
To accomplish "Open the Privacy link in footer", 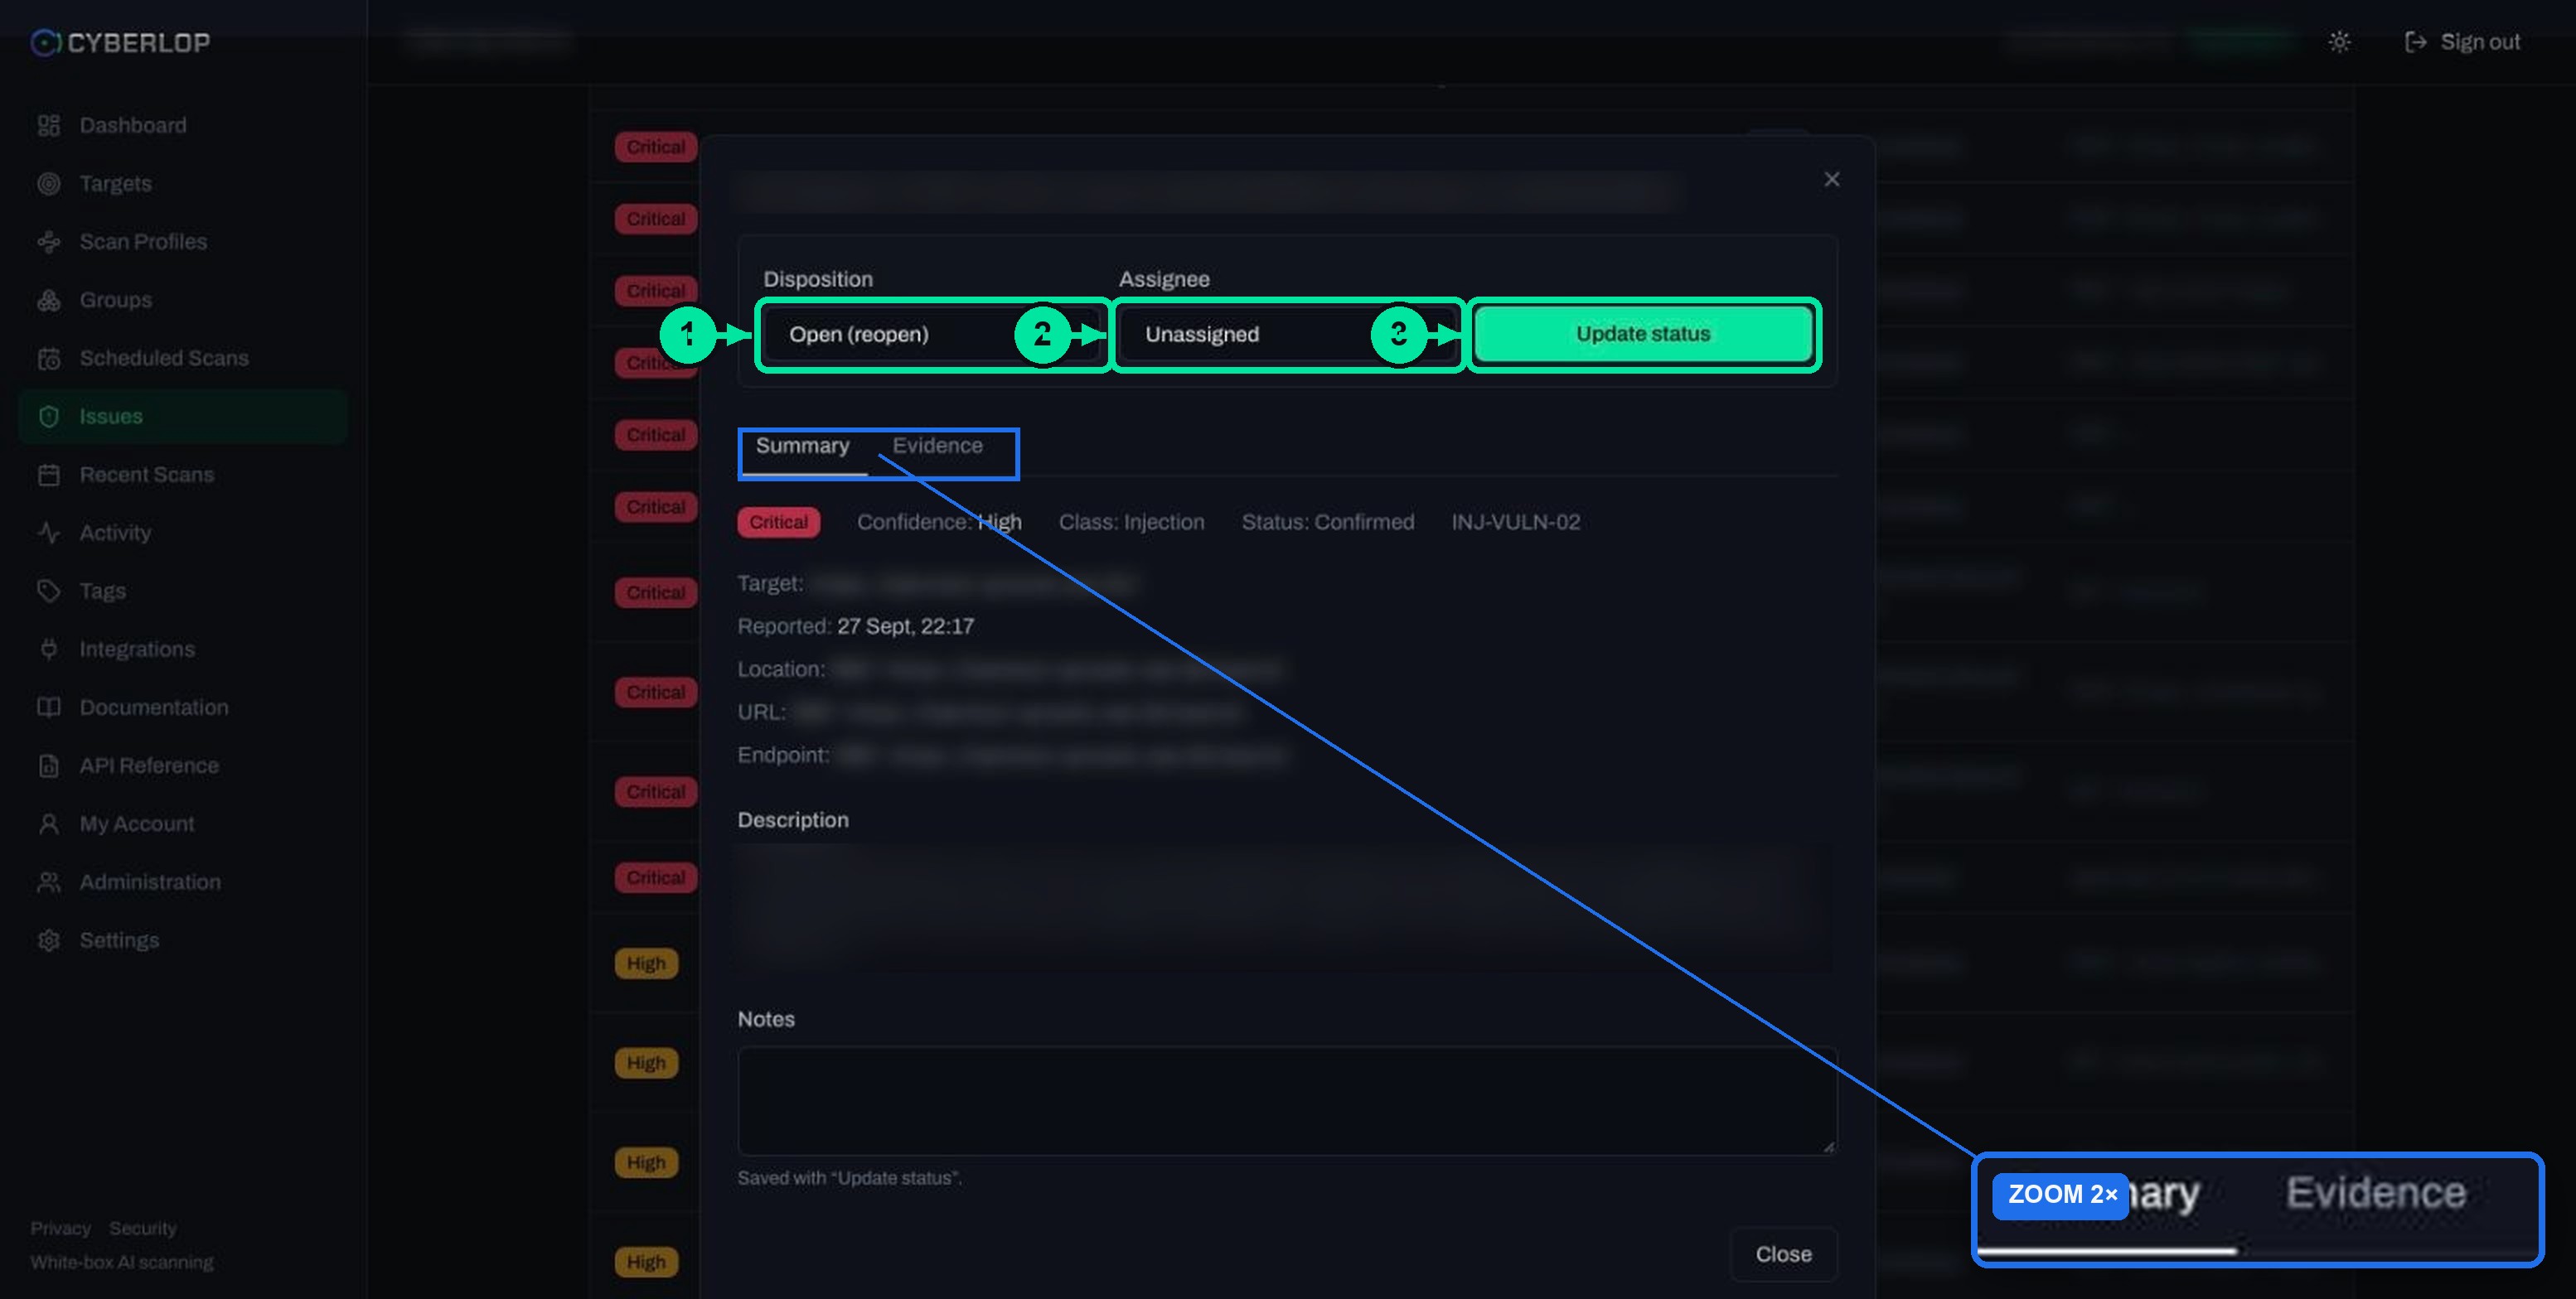I will [x=60, y=1228].
